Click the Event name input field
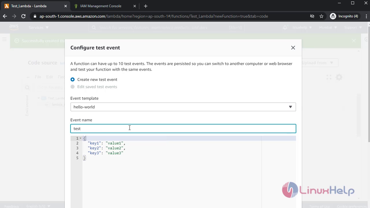 point(183,129)
